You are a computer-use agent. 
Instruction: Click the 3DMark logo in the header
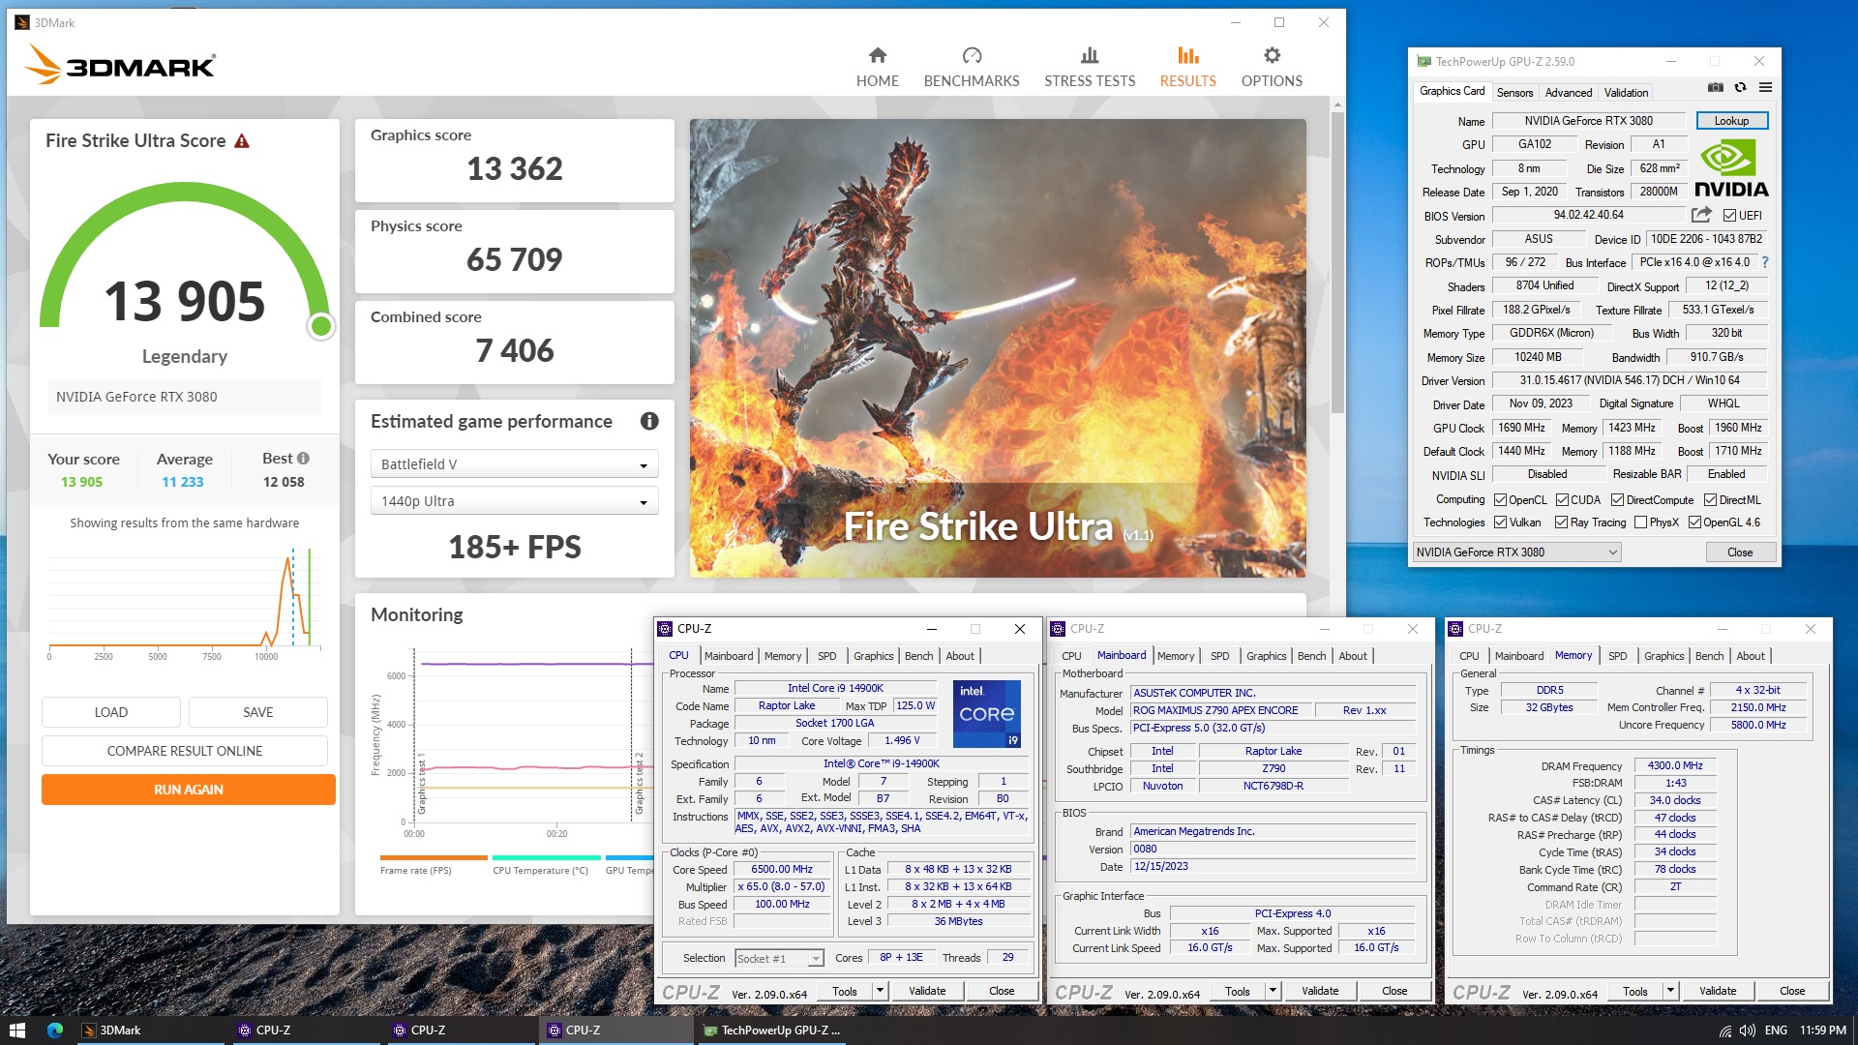pos(120,65)
